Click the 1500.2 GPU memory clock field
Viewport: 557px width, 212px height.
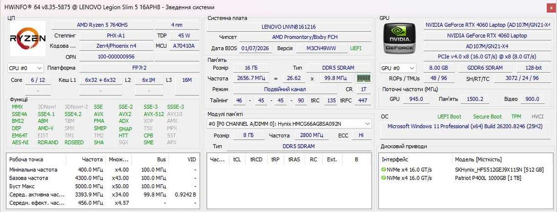475,99
